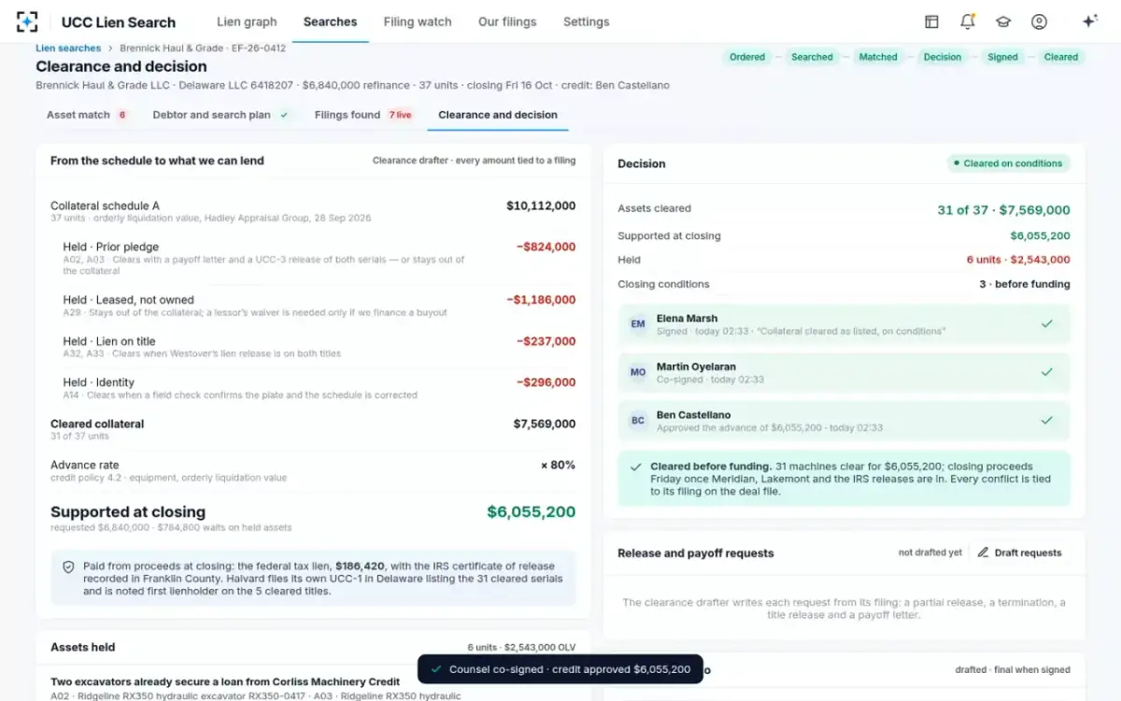Select the Searches nav item
Image resolution: width=1121 pixels, height=701 pixels.
click(331, 21)
